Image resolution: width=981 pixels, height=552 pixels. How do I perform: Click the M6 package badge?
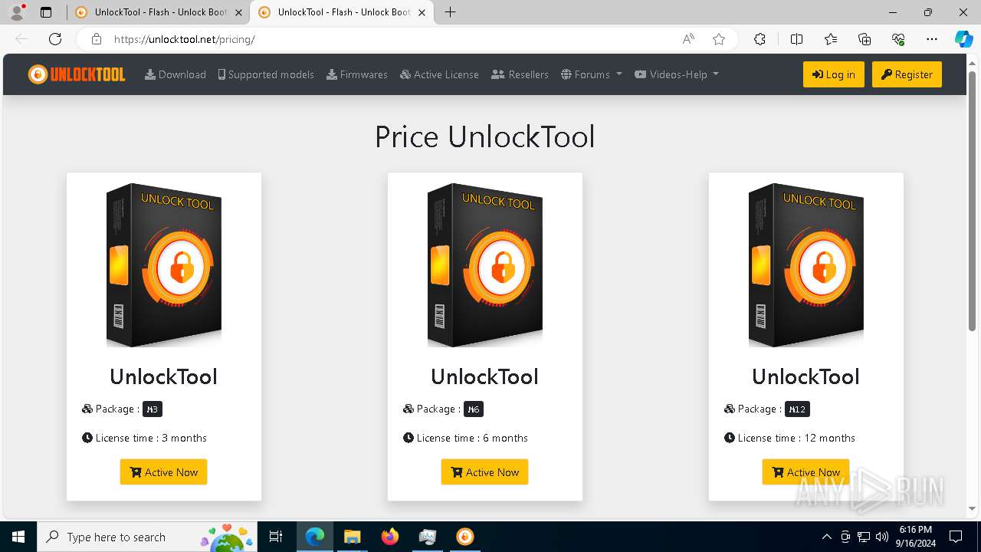tap(474, 409)
